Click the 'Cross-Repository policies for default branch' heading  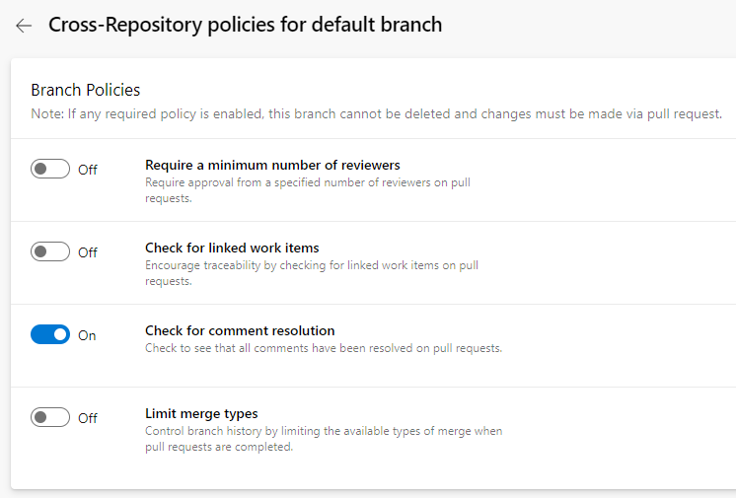(245, 26)
